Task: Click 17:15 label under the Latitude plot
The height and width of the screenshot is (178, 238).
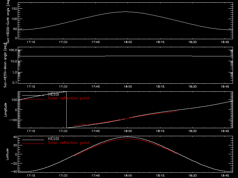Action: pyautogui.click(x=31, y=176)
